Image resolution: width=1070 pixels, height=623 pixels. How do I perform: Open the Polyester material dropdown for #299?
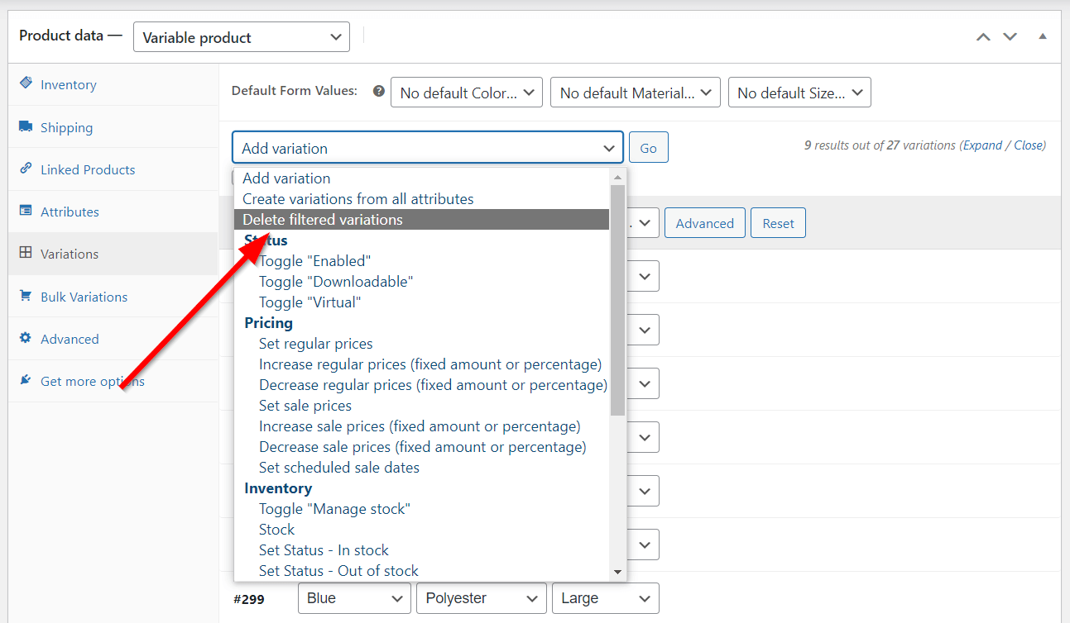(482, 598)
